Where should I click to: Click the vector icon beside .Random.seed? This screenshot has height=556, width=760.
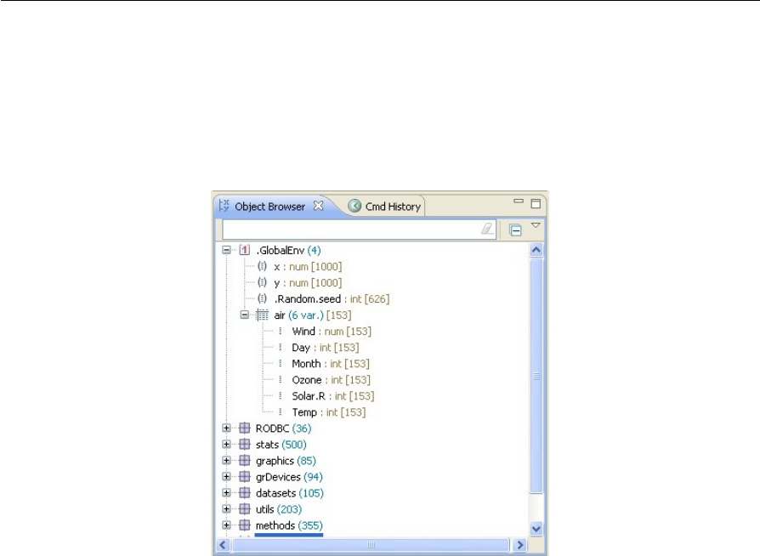(x=262, y=298)
